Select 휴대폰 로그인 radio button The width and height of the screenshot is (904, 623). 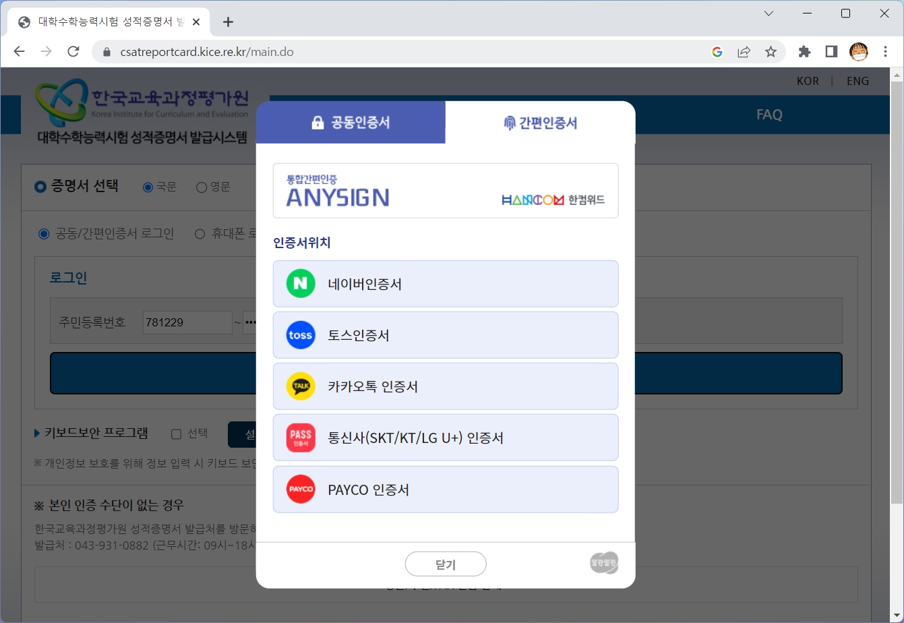[200, 234]
